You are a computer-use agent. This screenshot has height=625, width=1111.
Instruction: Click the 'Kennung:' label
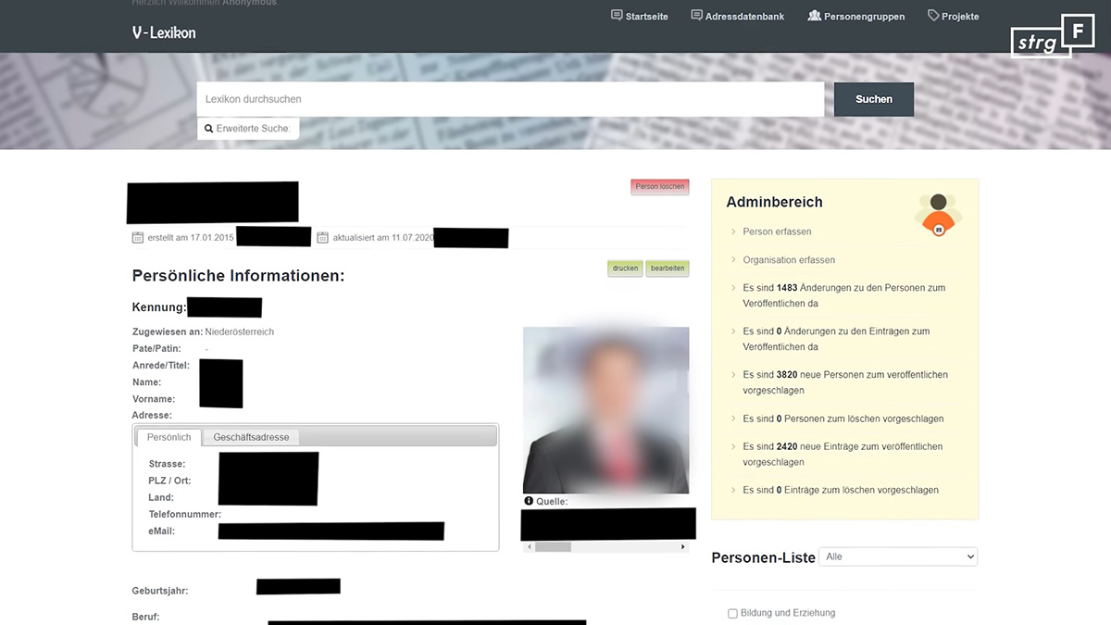[x=160, y=306]
